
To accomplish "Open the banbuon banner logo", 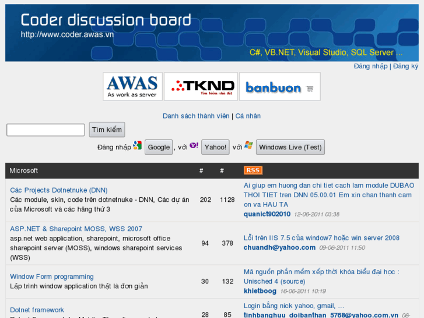I will (279, 86).
